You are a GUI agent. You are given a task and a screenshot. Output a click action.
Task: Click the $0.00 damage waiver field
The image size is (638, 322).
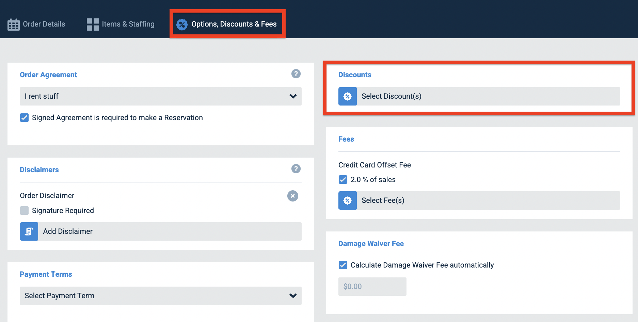372,287
